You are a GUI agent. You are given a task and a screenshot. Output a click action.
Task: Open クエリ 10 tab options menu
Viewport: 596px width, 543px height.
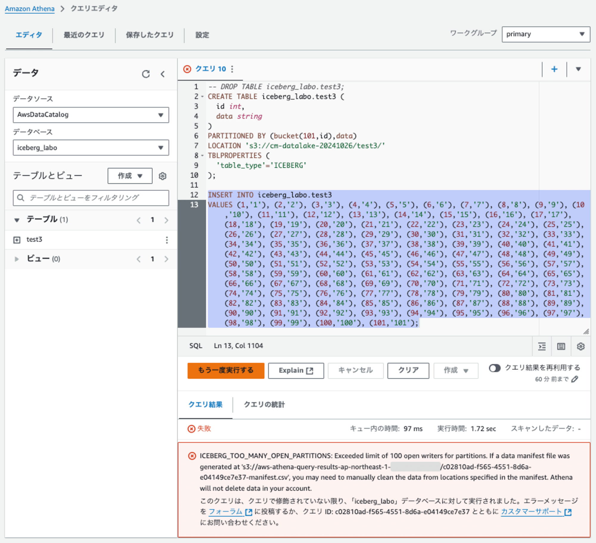pos(232,69)
